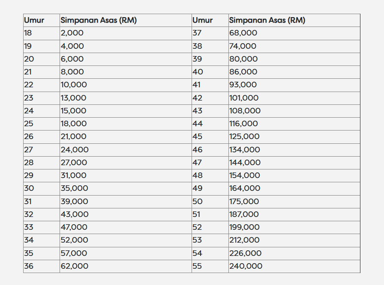The image size is (384, 285).
Task: Click the 125,000 cell
Action: [294, 137]
